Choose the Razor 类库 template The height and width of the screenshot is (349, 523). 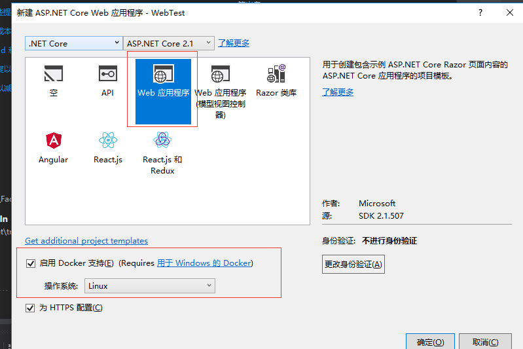(276, 81)
